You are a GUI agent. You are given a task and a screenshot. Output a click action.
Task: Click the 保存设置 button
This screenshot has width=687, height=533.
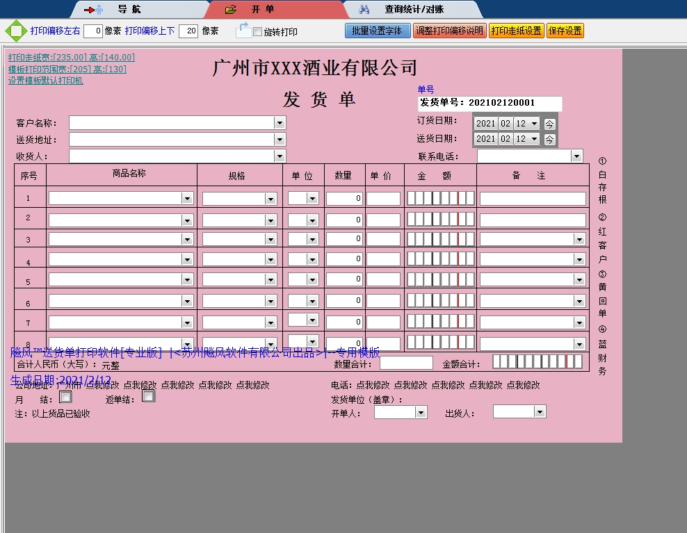[x=565, y=31]
